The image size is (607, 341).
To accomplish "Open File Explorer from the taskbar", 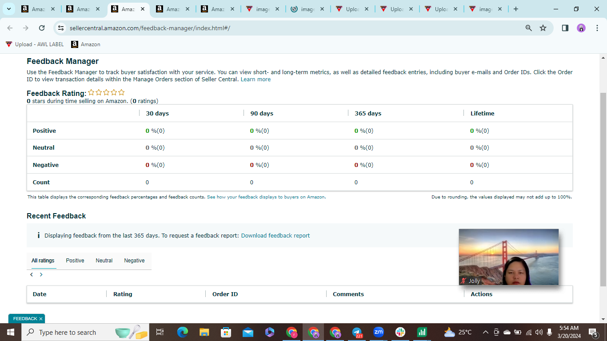I will pos(204,332).
